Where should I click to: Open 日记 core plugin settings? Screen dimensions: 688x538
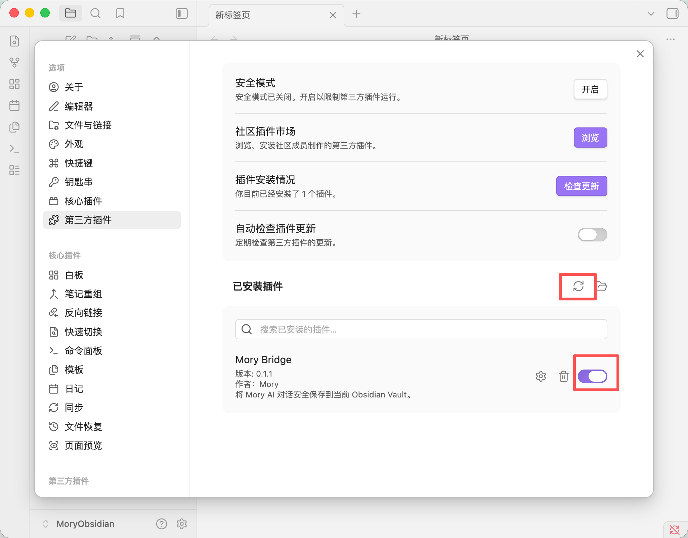click(x=112, y=389)
